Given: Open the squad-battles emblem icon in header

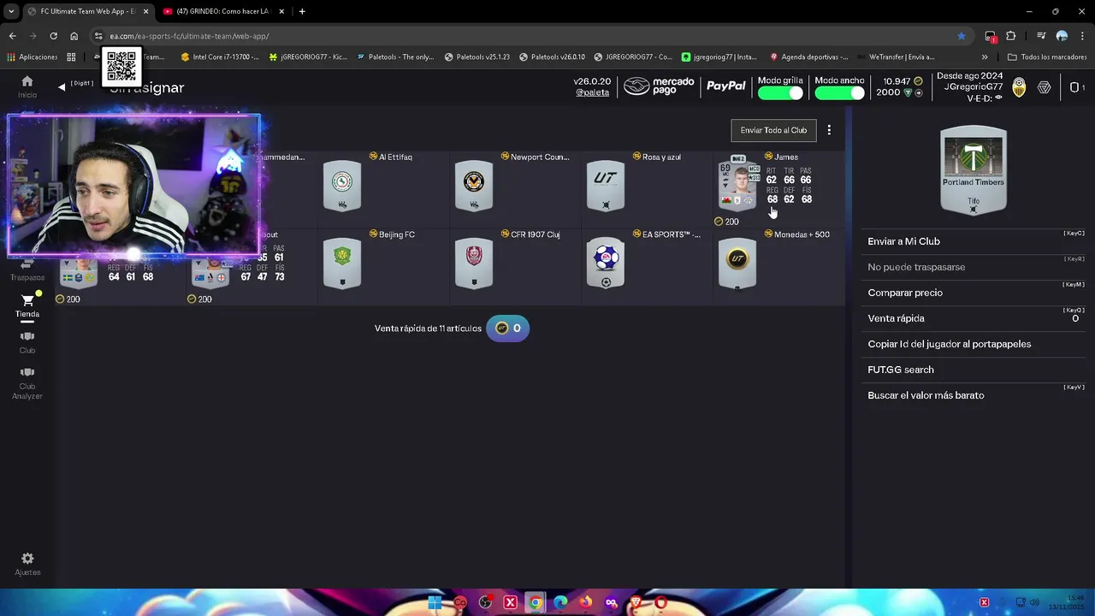Looking at the screenshot, I should (x=1044, y=87).
